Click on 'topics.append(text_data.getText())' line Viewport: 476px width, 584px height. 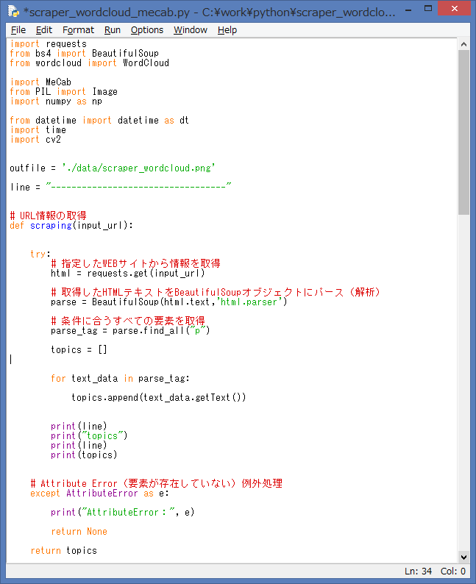point(158,397)
